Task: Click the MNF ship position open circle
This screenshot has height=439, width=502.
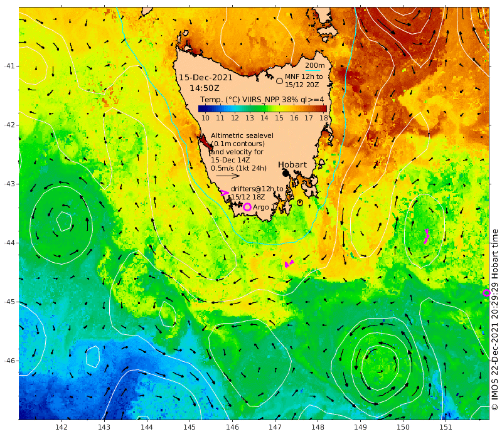Action: 279,81
